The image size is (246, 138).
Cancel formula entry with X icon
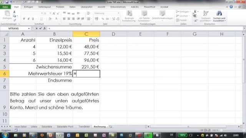pyautogui.click(x=37, y=28)
